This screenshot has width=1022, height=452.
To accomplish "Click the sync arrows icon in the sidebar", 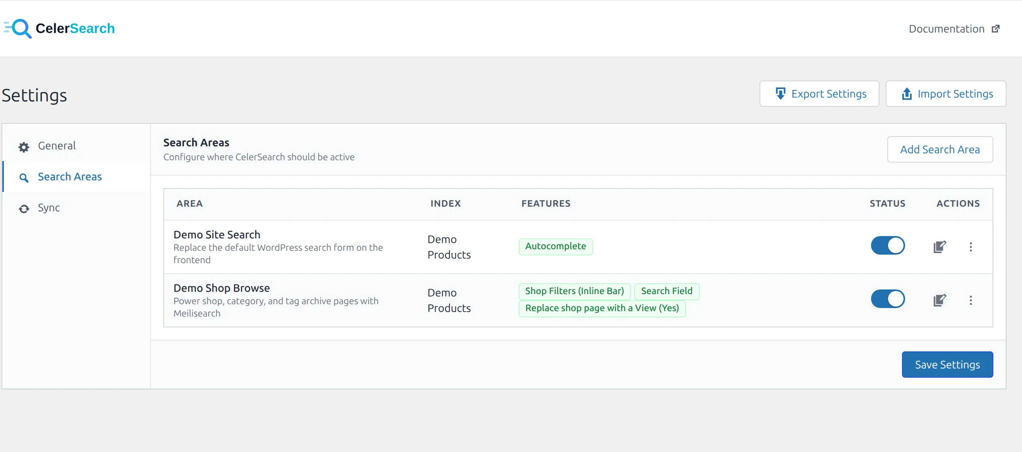I will pos(24,209).
